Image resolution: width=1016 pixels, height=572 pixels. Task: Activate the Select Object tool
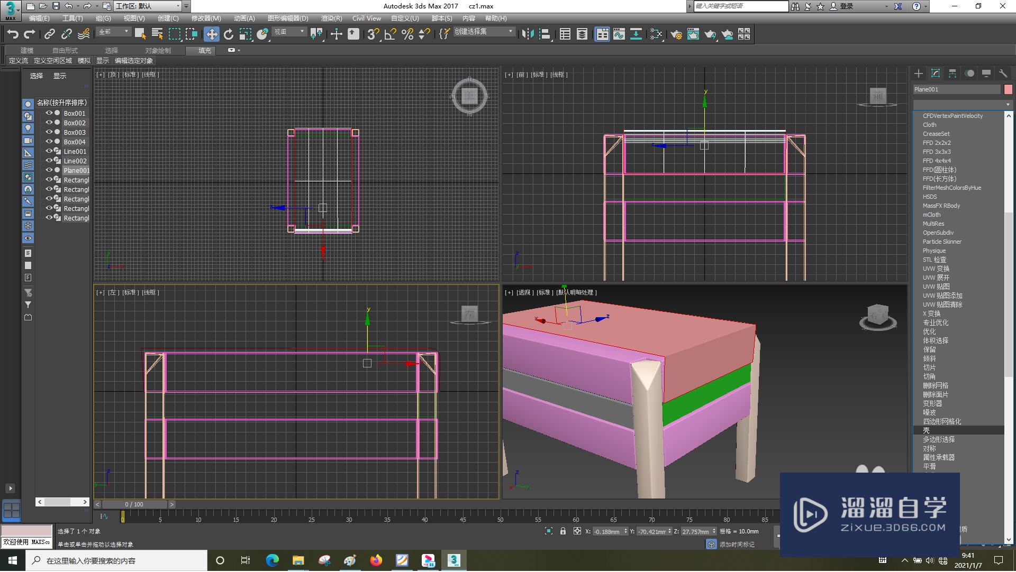[140, 34]
